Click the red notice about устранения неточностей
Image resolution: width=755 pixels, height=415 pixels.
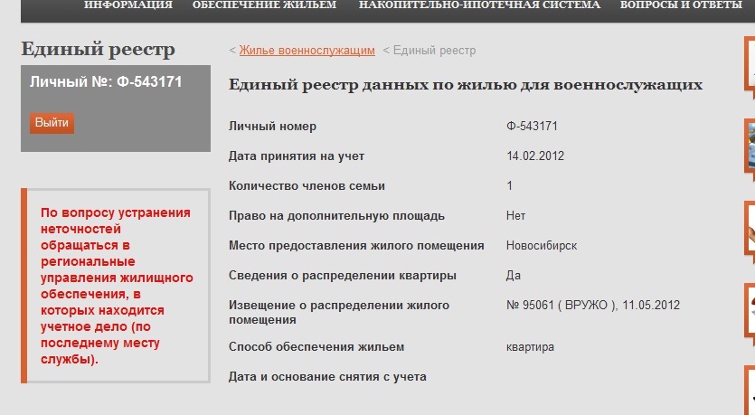pyautogui.click(x=116, y=286)
